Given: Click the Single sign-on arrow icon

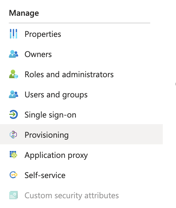Looking at the screenshot, I should 14,114.
